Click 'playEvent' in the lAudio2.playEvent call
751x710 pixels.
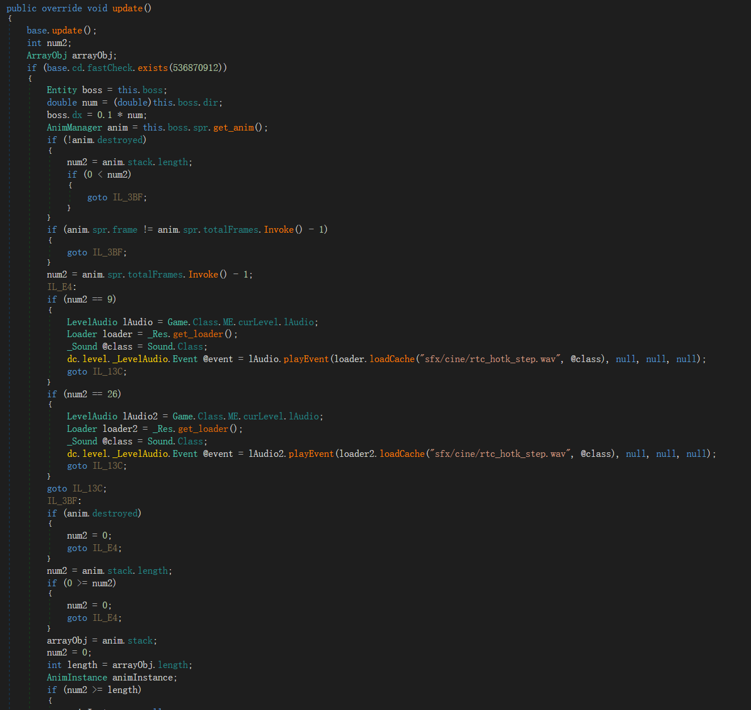(311, 454)
